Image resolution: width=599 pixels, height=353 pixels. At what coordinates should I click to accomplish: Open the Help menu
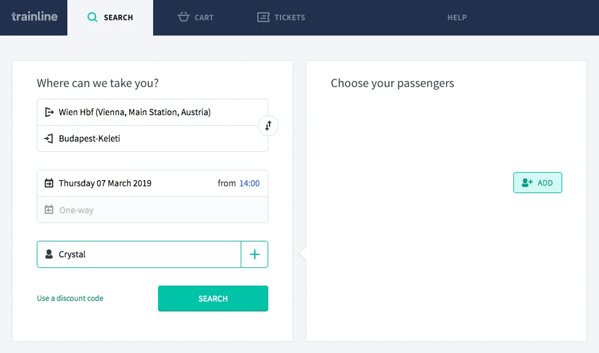point(457,17)
